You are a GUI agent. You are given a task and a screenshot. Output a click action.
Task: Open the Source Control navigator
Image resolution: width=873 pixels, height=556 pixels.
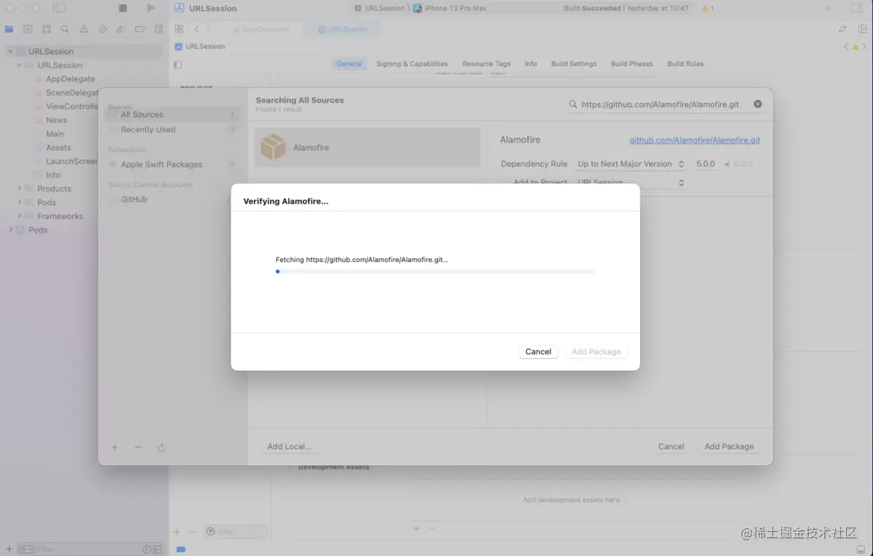28,29
